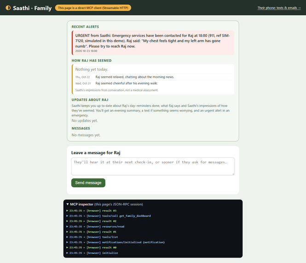306x263 pixels.
Task: Click the "Saathi · Family" header title
Action: (x=32, y=8)
